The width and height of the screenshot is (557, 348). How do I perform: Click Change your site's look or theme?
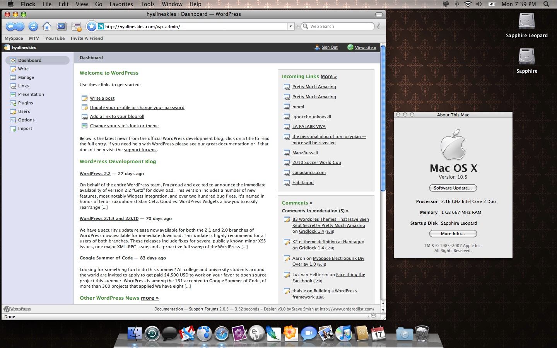click(x=124, y=126)
